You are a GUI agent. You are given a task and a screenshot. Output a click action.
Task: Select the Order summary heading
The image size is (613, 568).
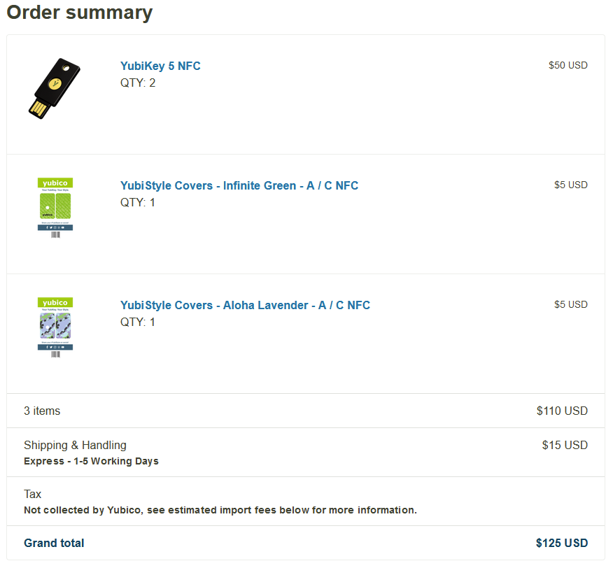79,13
